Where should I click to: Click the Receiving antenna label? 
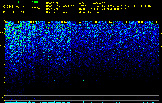[59, 12]
